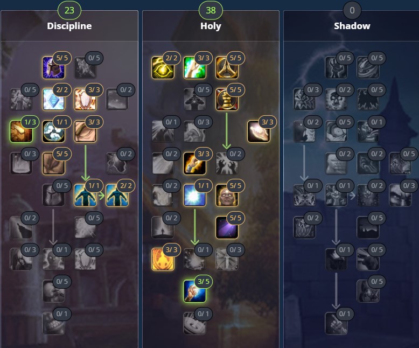Click Improved Divine Spirit talent showing 2/2
The image size is (419, 348).
(x=117, y=196)
